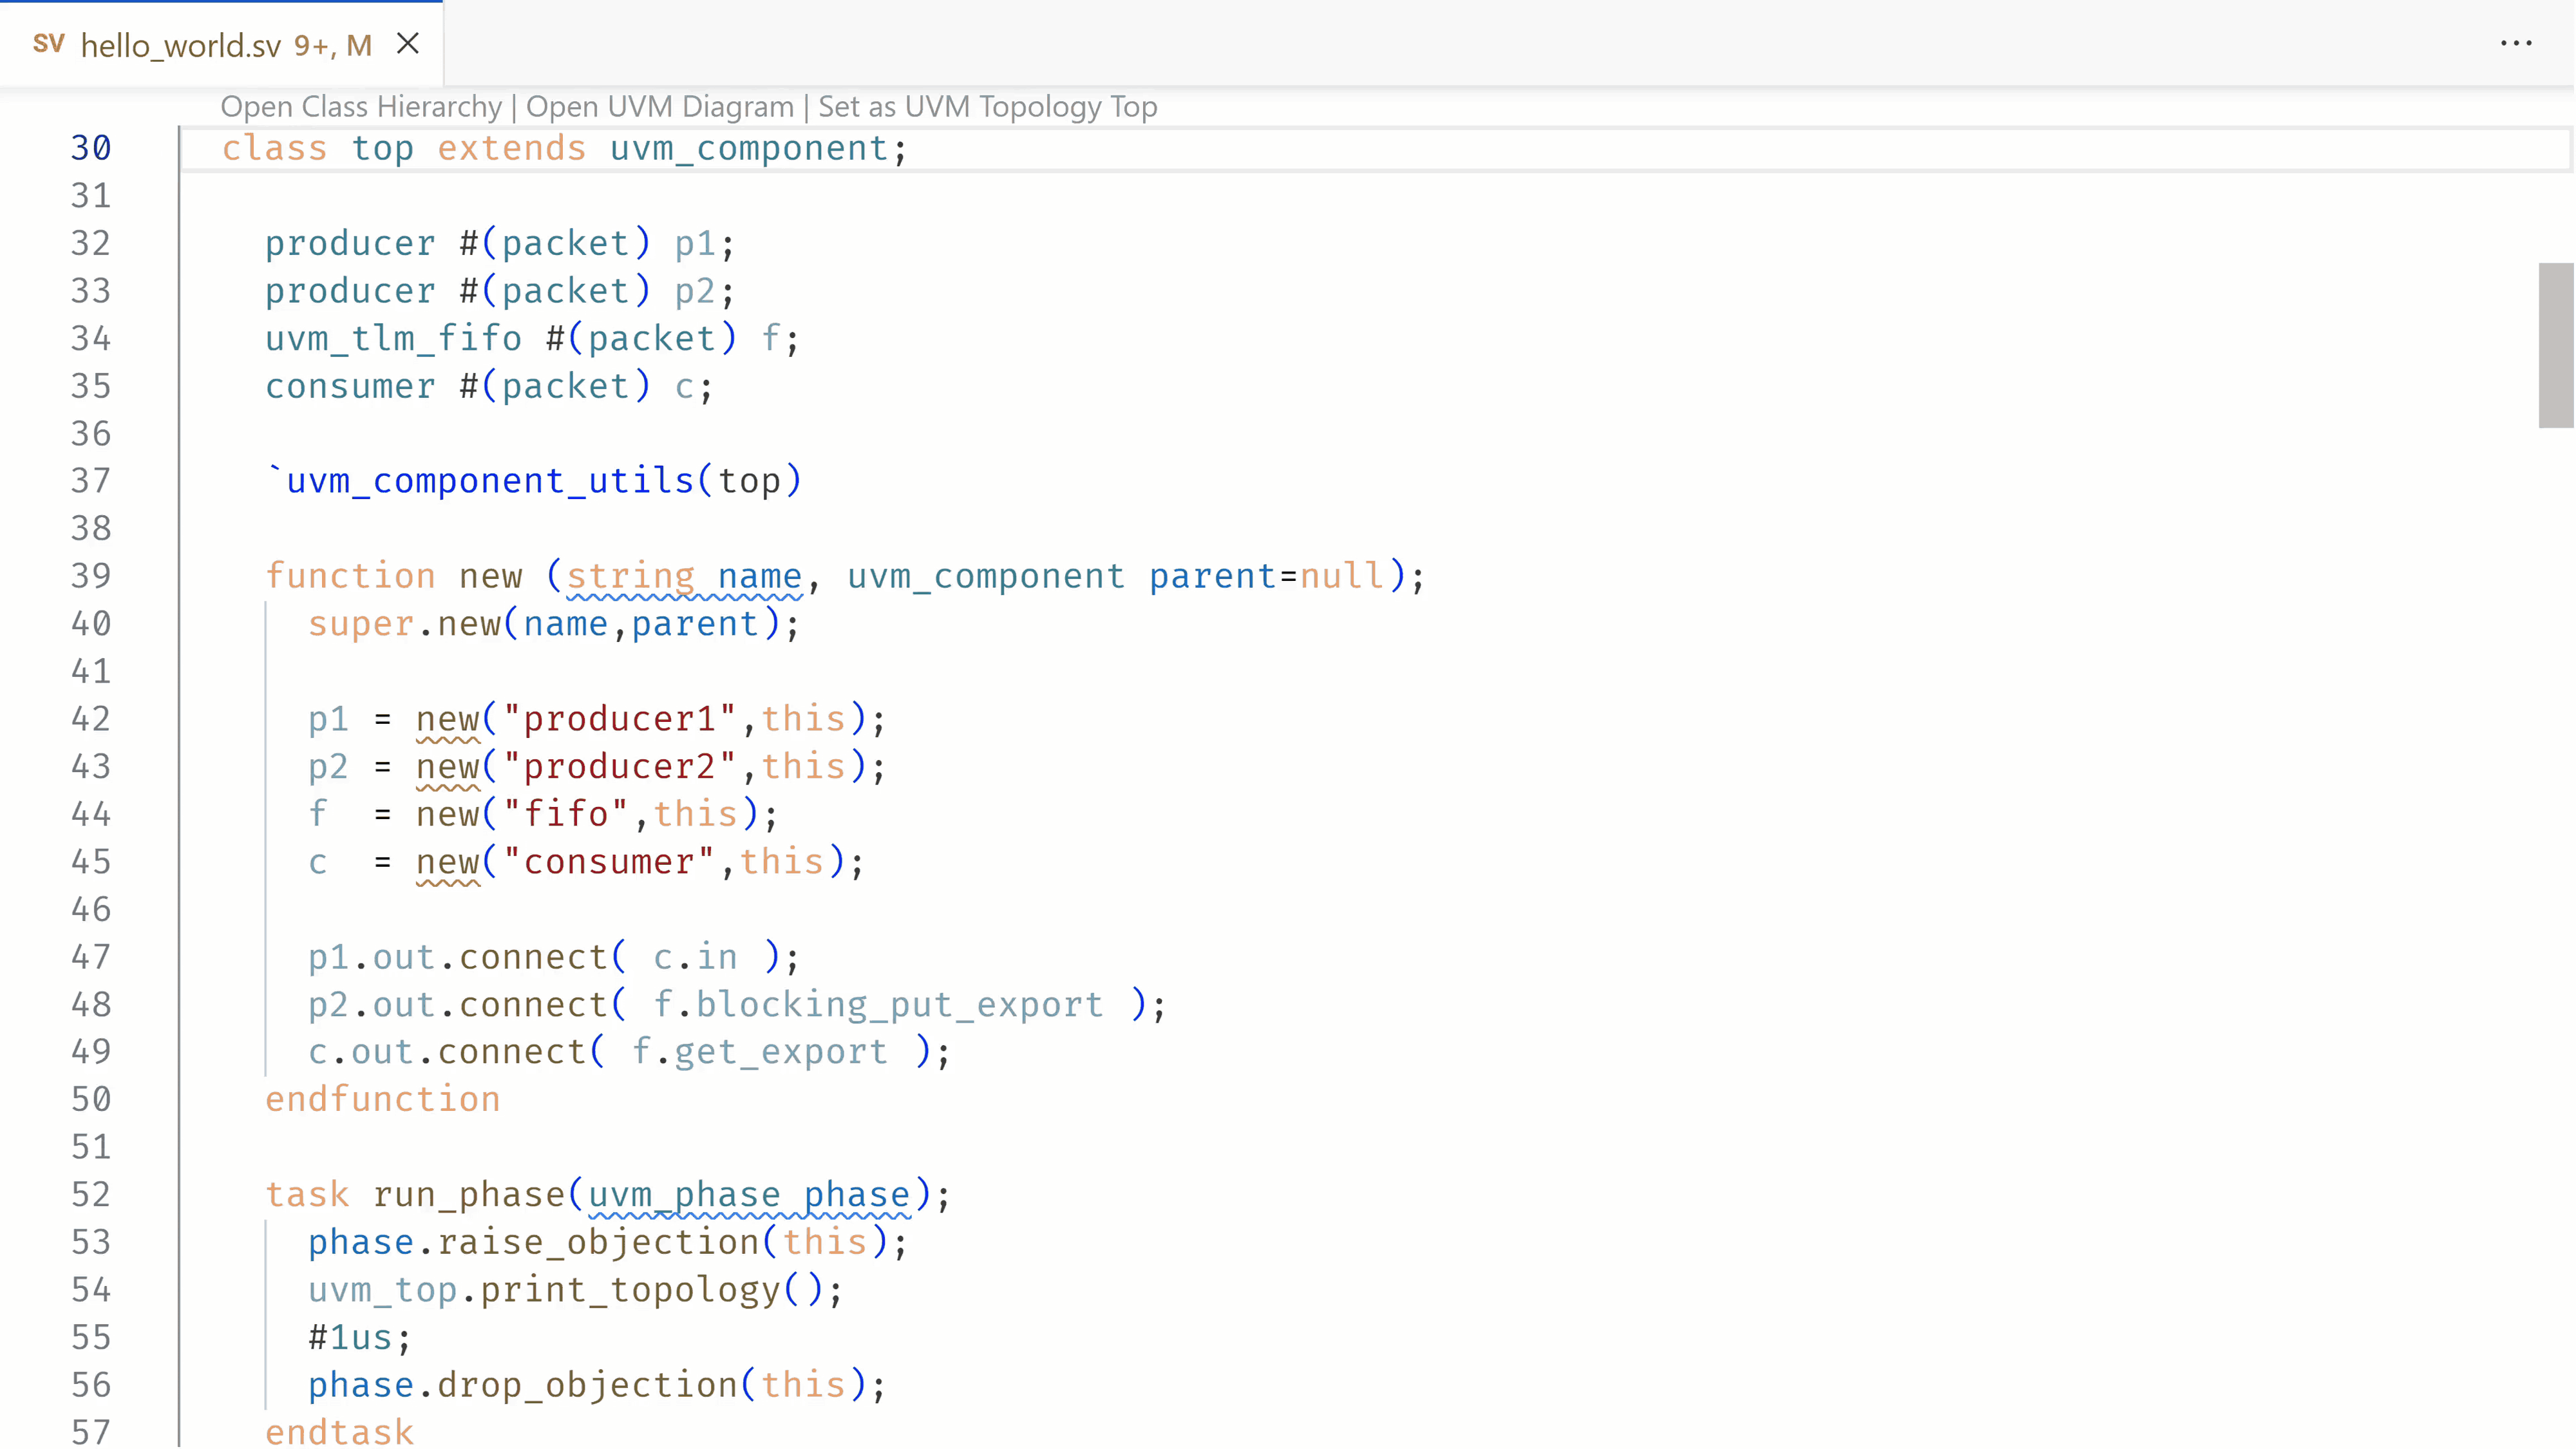
Task: Click line number 52 in the gutter
Action: [91, 1195]
